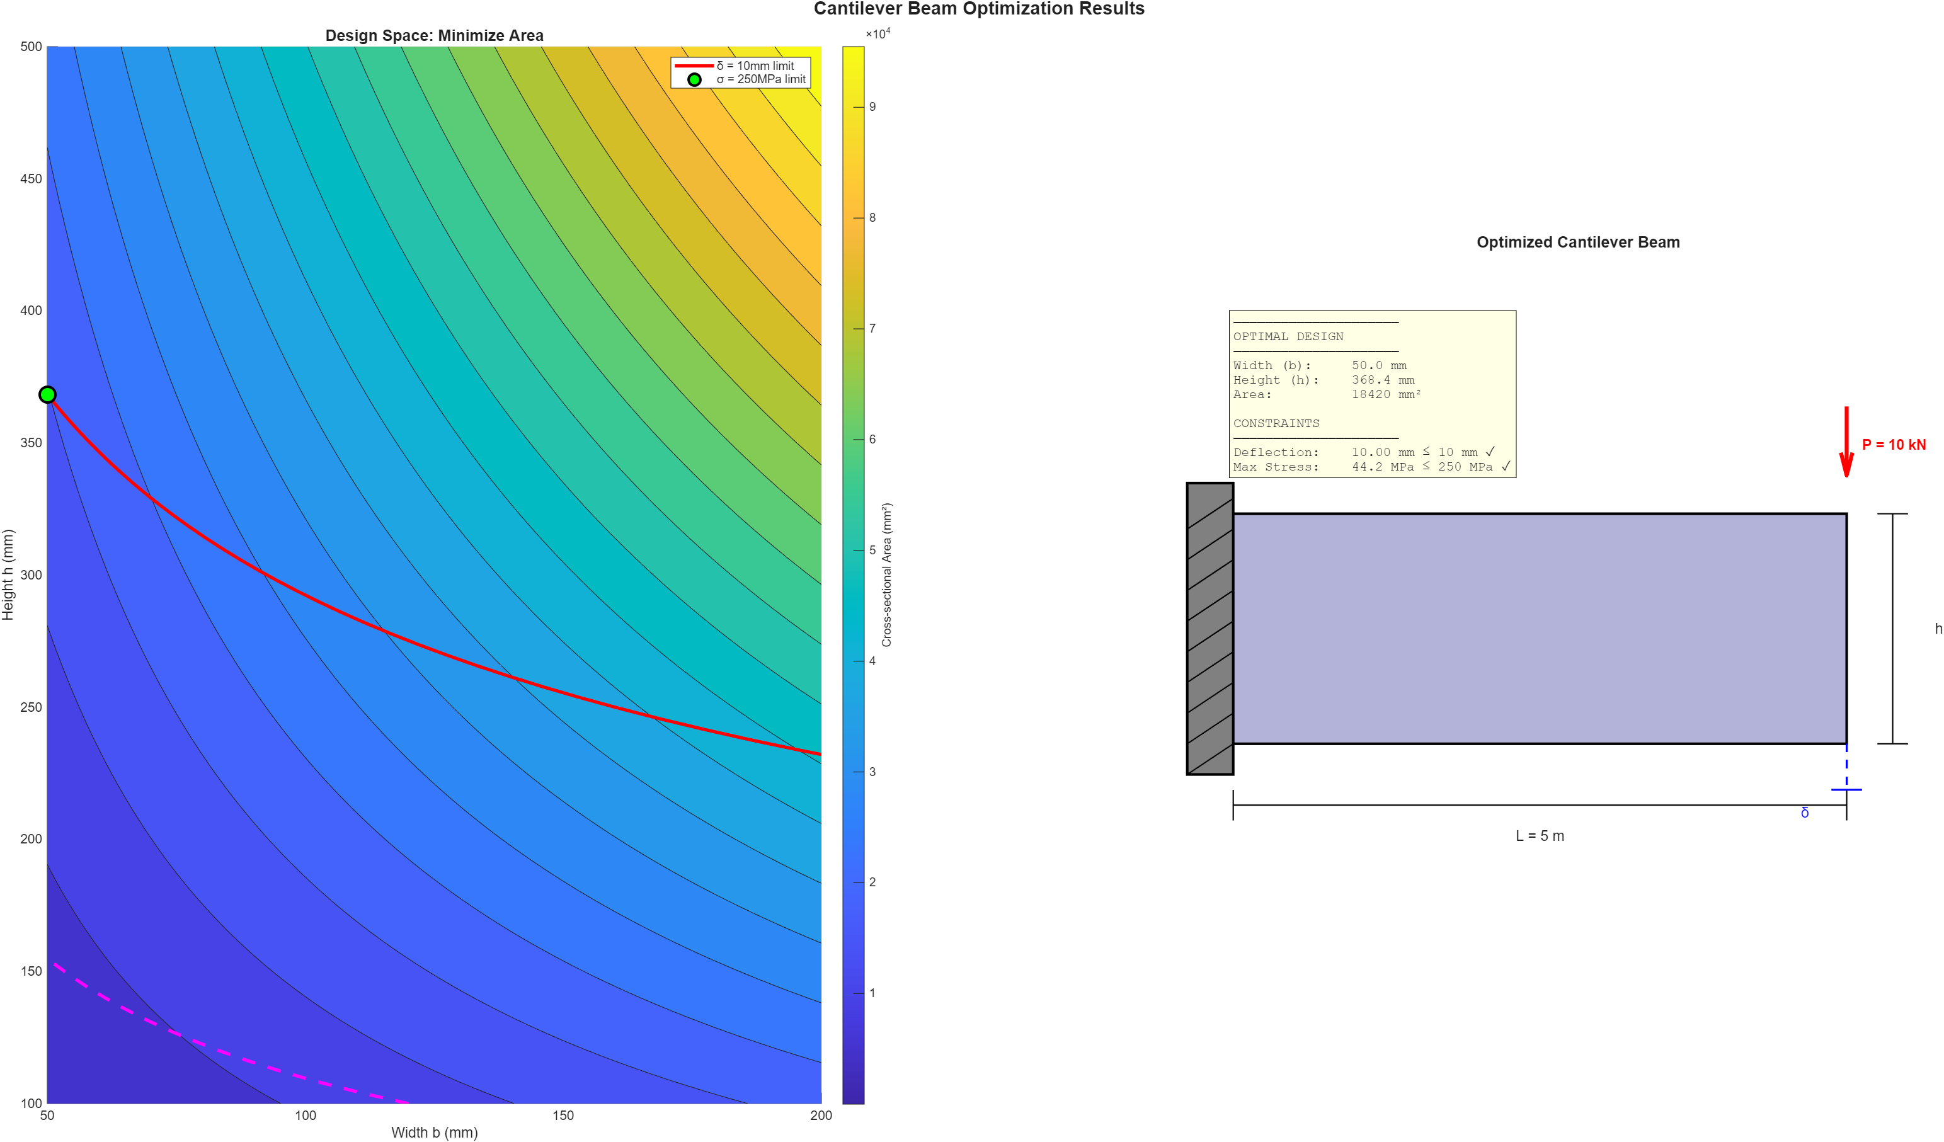Screen dimensions: 1944x1142
Task: Toggle the δ = 10mm limit legend entry
Action: [752, 66]
